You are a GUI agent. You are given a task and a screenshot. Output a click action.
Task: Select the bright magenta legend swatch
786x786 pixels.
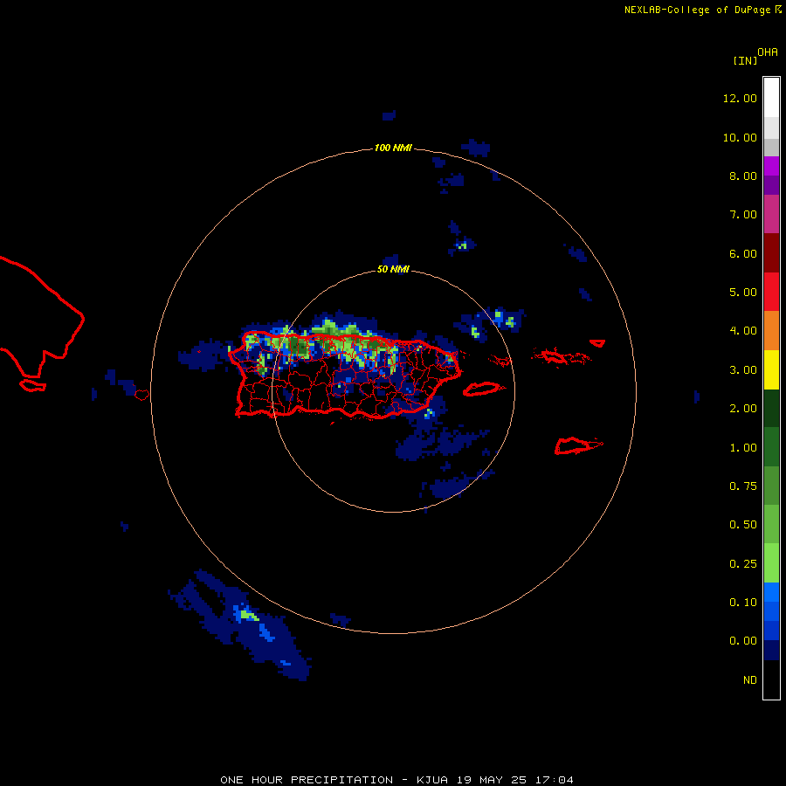771,166
